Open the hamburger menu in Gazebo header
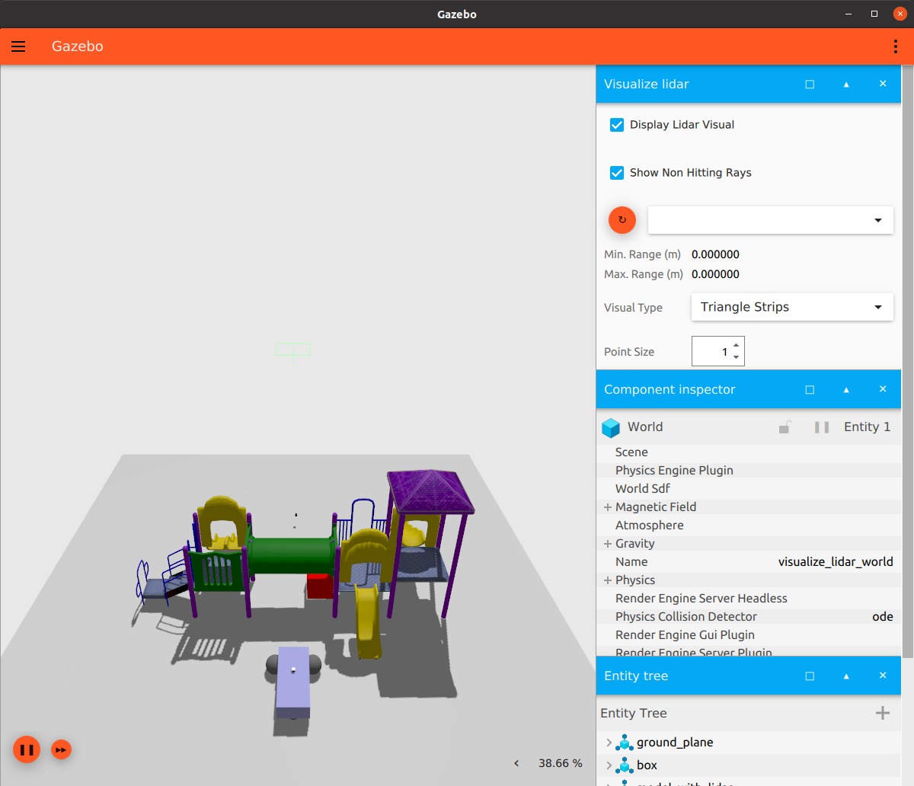The width and height of the screenshot is (914, 786). (18, 46)
